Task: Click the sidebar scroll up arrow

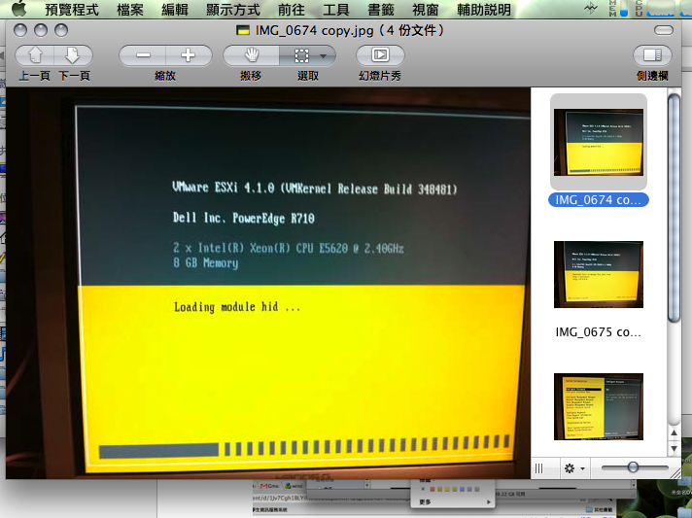Action: coord(674,433)
